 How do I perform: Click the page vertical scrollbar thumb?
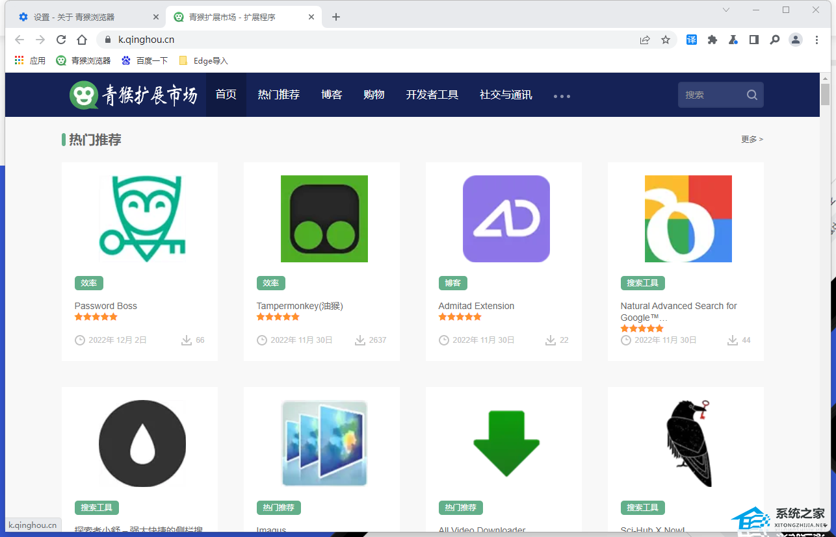(826, 94)
